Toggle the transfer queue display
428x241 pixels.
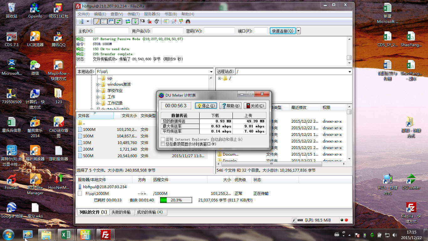(x=118, y=21)
